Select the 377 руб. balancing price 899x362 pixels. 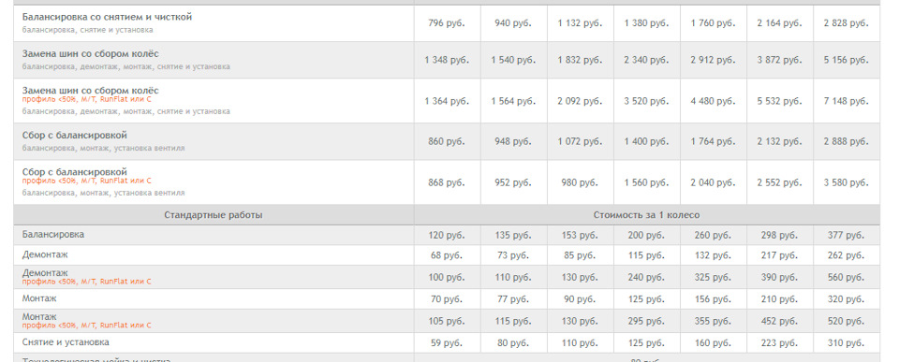click(847, 236)
